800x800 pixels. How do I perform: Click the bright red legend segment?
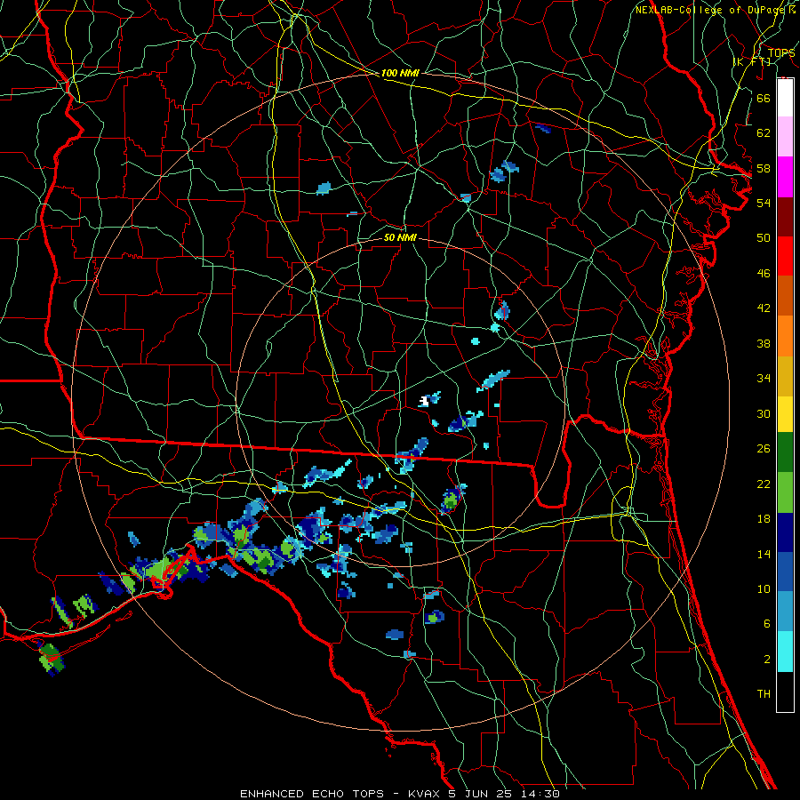coord(785,256)
